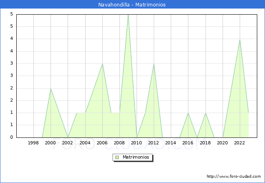Click the 2006 peak data point

coord(102,64)
